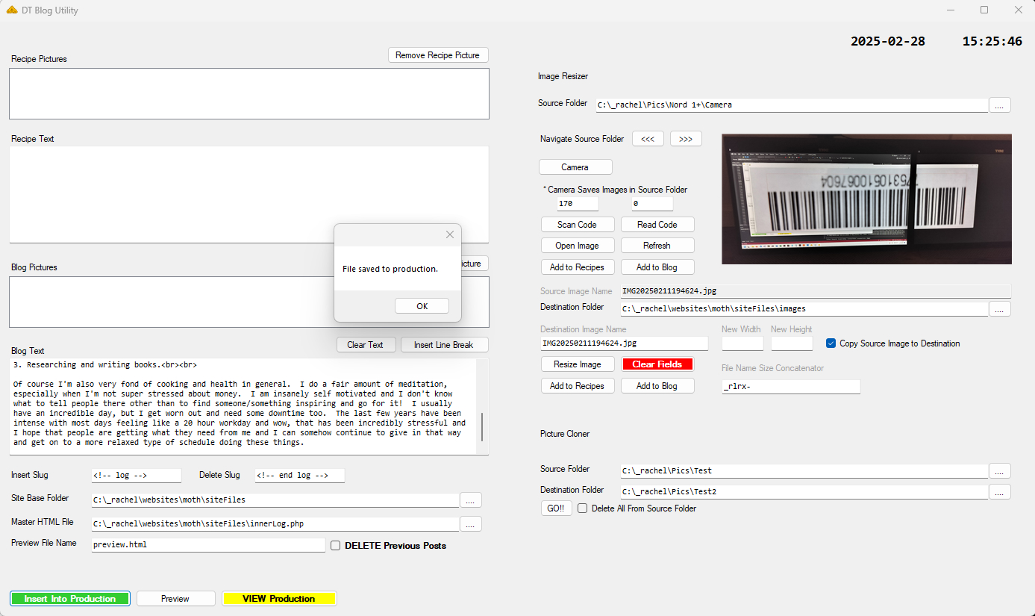This screenshot has width=1035, height=616.
Task: Toggle DELETE Previous Posts checkbox
Action: click(x=336, y=546)
